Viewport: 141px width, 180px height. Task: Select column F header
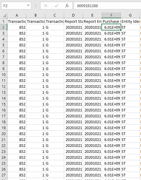pyautogui.click(x=111, y=15)
